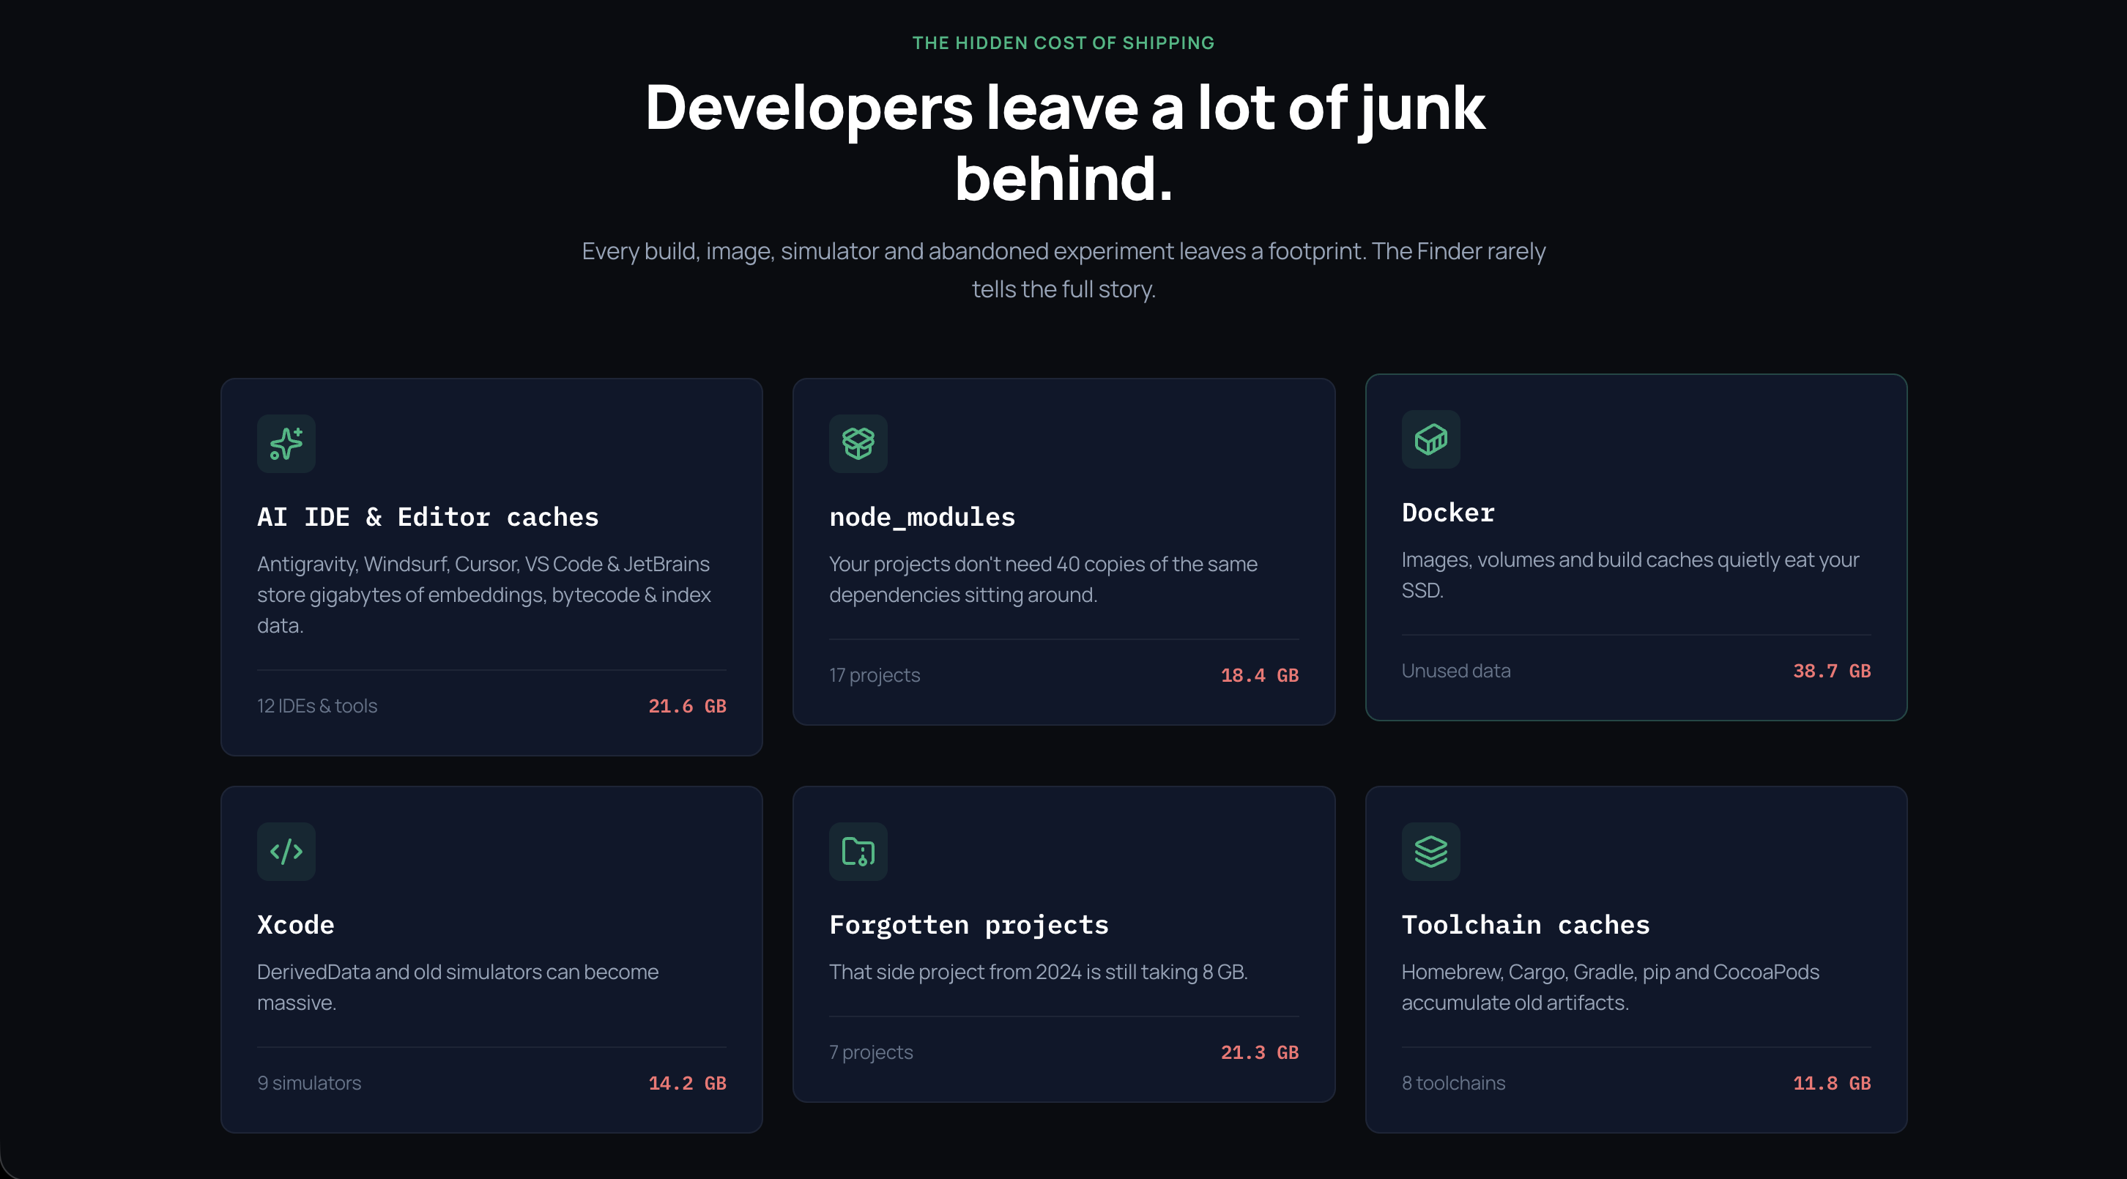Click the container icon above Docker

point(1430,439)
